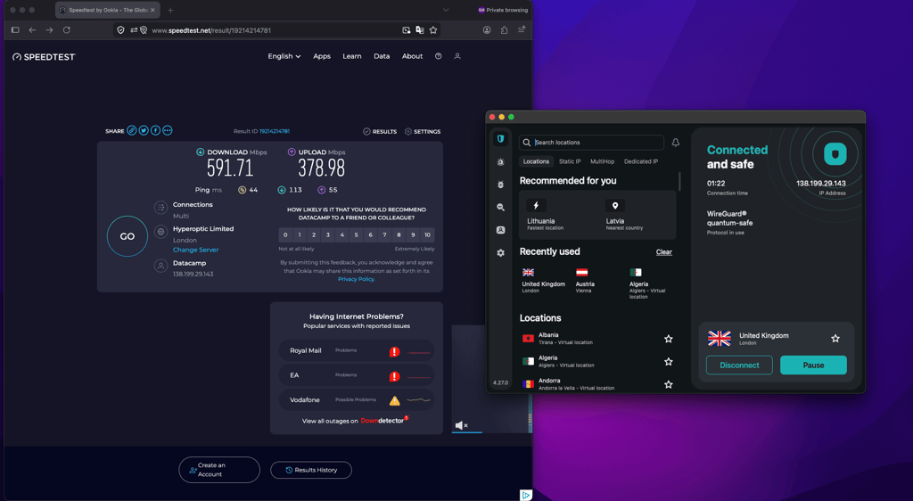
Task: Open the Data menu item
Action: (382, 56)
